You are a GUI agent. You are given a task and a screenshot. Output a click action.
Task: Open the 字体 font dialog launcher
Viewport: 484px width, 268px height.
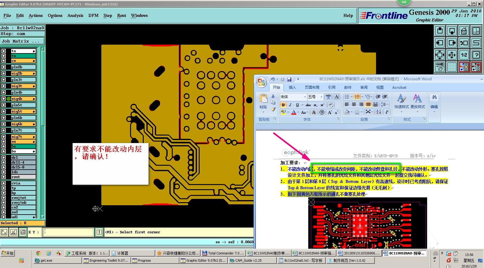[338, 119]
